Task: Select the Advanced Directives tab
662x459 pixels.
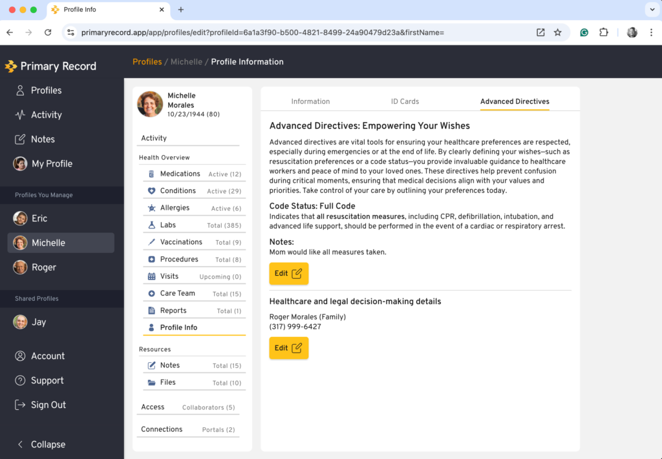Action: (x=515, y=101)
